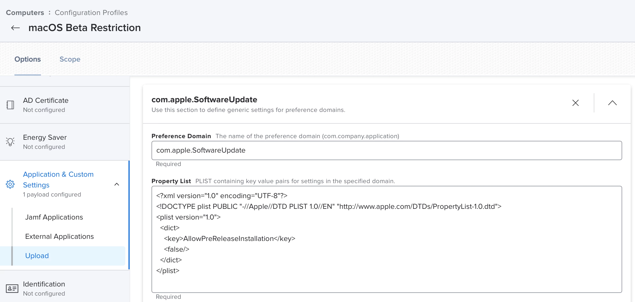This screenshot has height=302, width=635.
Task: Click the Energy Saver lightbulb icon
Action: 10,142
